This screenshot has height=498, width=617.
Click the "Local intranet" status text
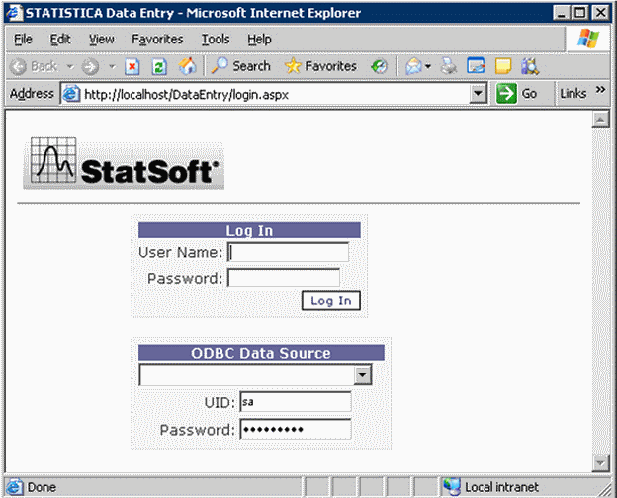(501, 487)
